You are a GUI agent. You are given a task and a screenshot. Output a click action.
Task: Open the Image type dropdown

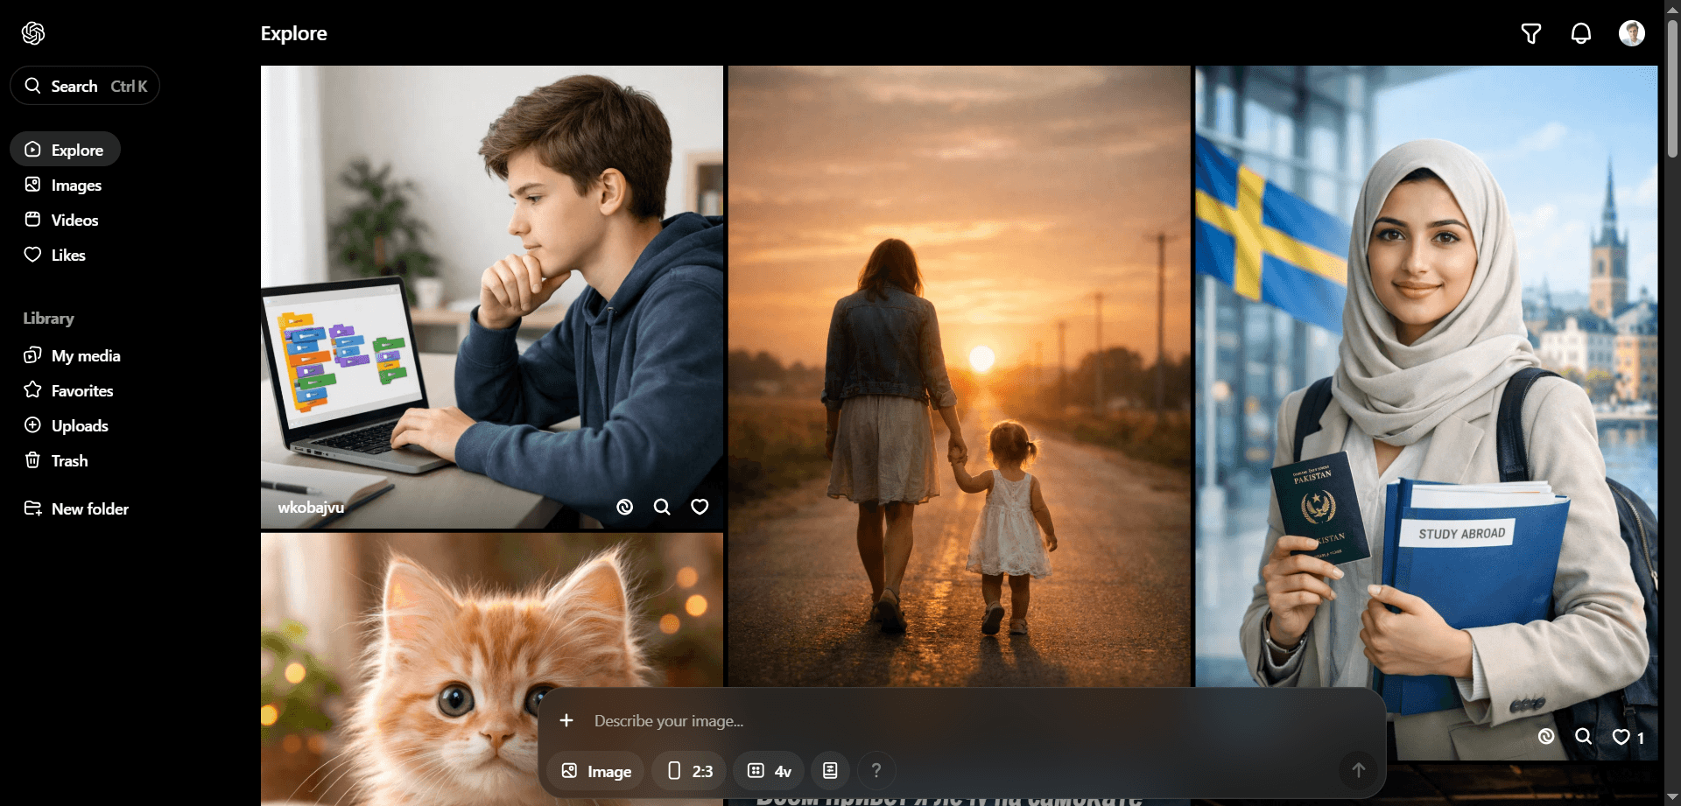point(594,771)
